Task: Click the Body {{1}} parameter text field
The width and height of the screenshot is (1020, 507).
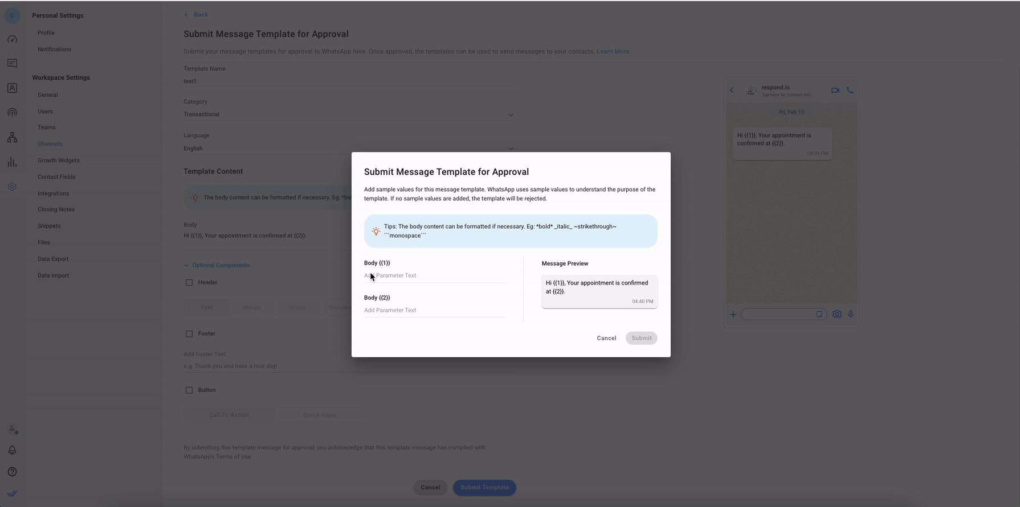Action: (x=434, y=275)
